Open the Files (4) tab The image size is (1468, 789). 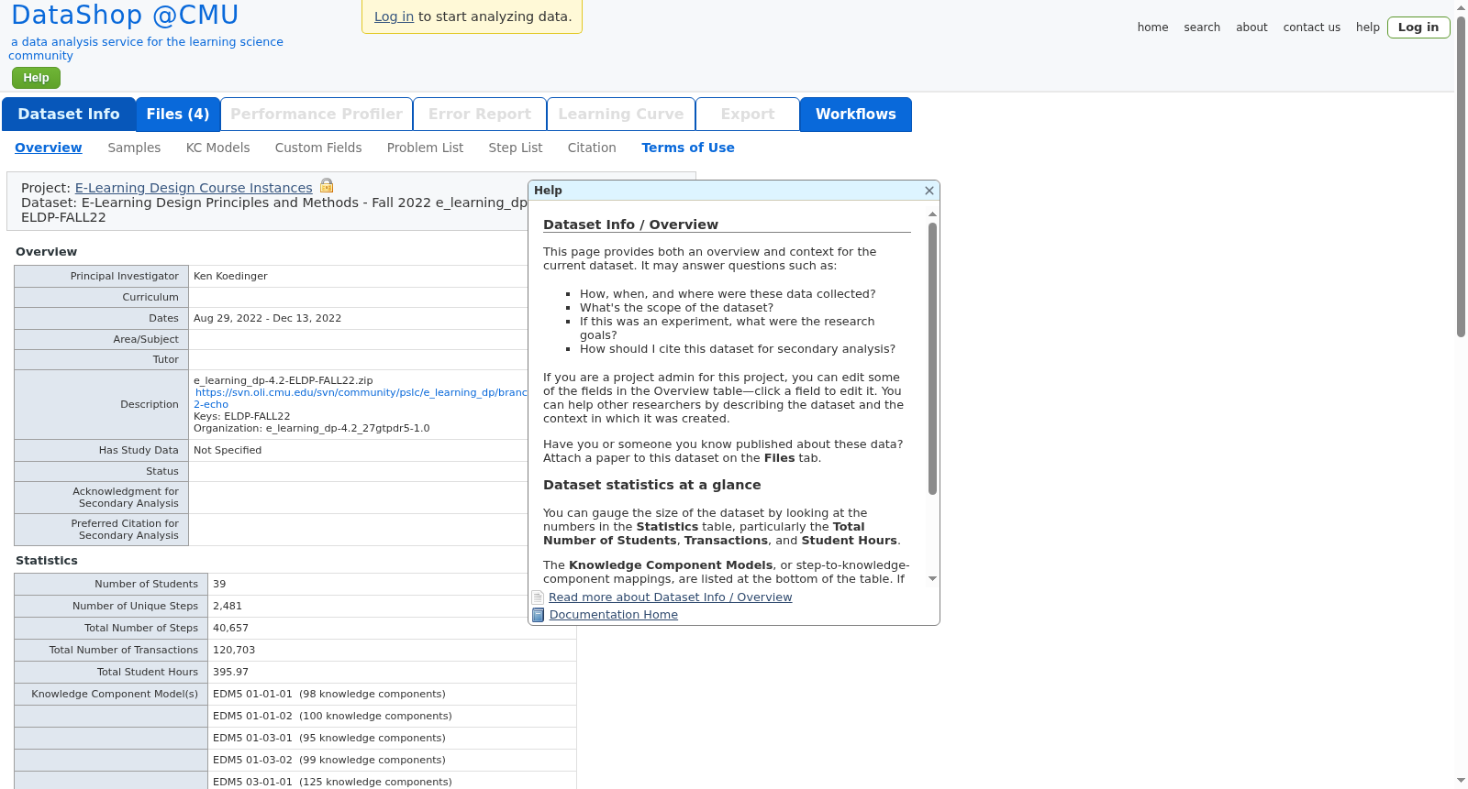pos(178,115)
